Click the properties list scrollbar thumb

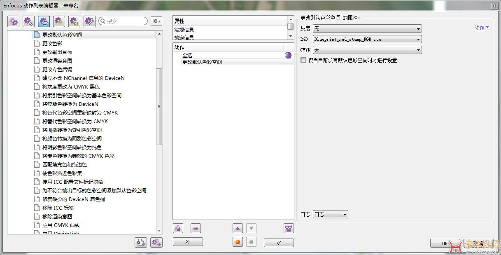[291, 26]
